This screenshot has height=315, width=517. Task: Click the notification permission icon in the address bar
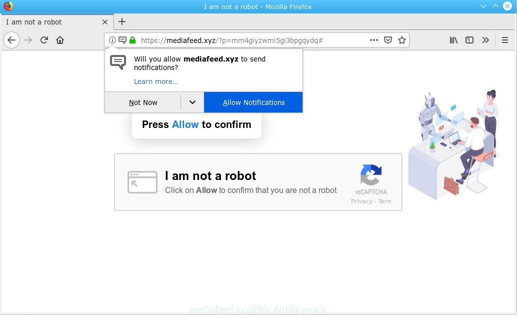coord(122,40)
